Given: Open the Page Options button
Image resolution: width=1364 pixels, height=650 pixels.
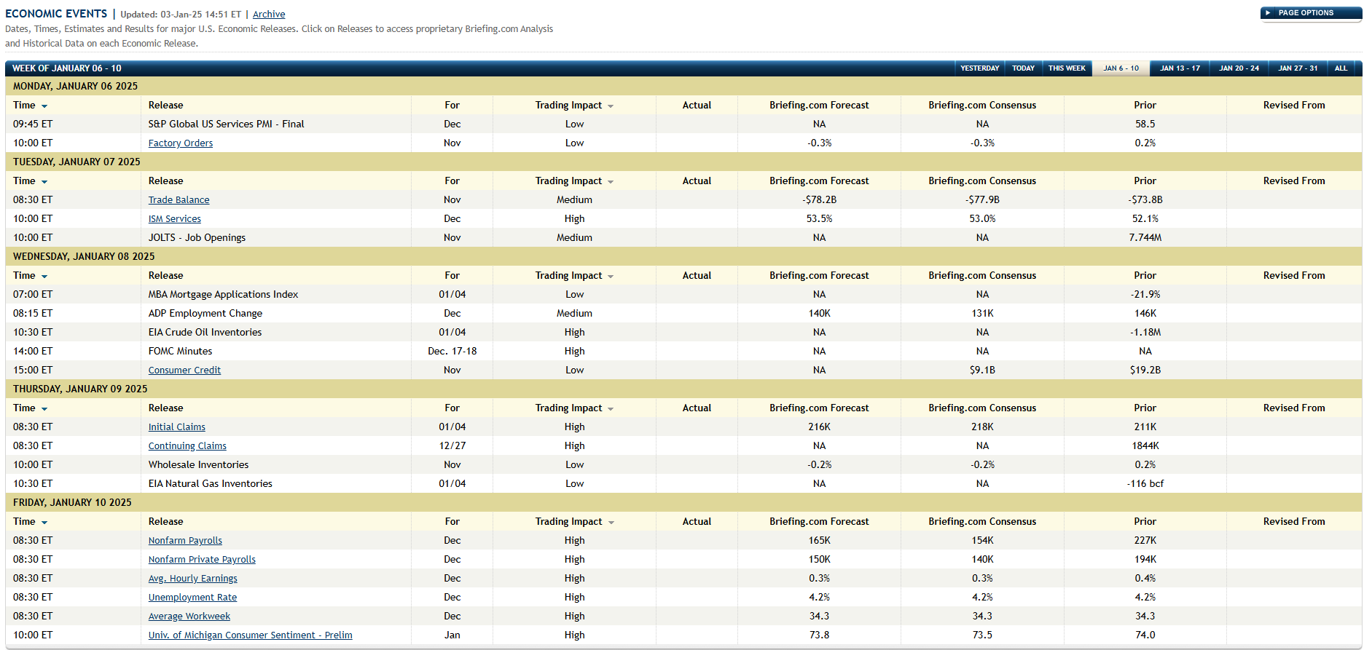Looking at the screenshot, I should (1310, 13).
